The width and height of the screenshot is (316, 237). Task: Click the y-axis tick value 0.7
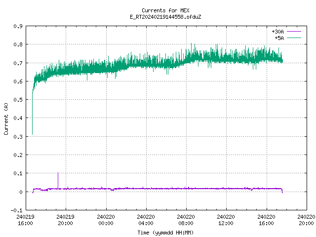click(x=18, y=63)
